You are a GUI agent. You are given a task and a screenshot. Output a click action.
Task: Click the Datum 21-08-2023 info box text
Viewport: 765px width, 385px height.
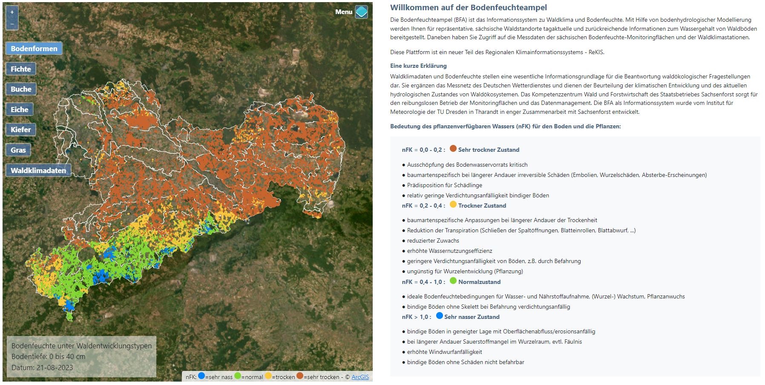point(42,368)
